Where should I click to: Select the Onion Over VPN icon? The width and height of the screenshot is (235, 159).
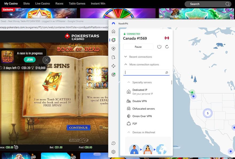point(129,116)
